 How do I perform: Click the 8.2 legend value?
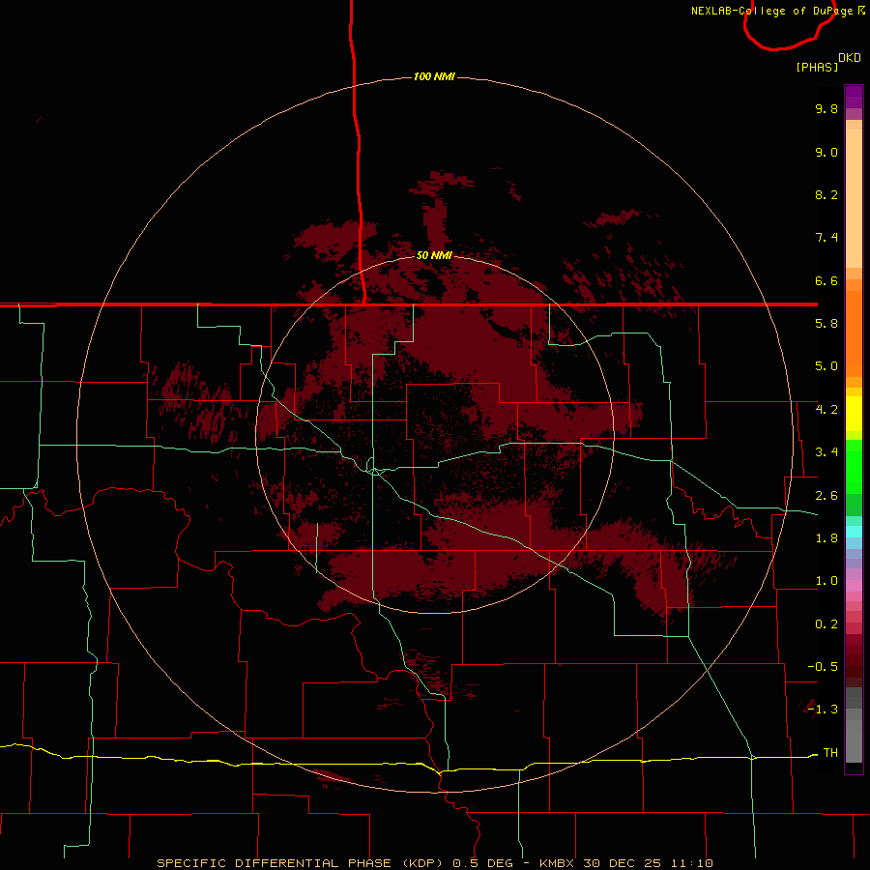point(826,194)
